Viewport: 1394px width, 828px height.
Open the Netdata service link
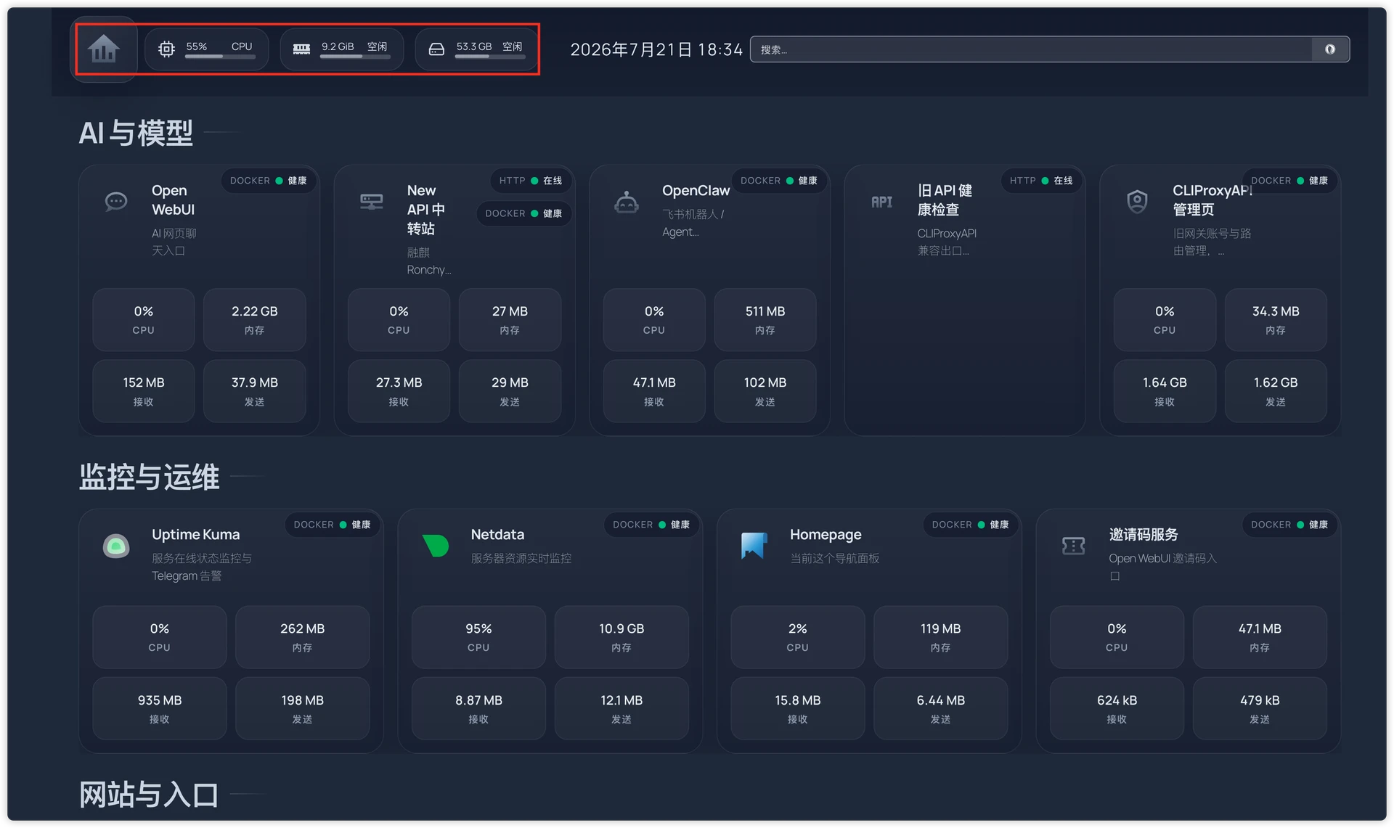[497, 534]
